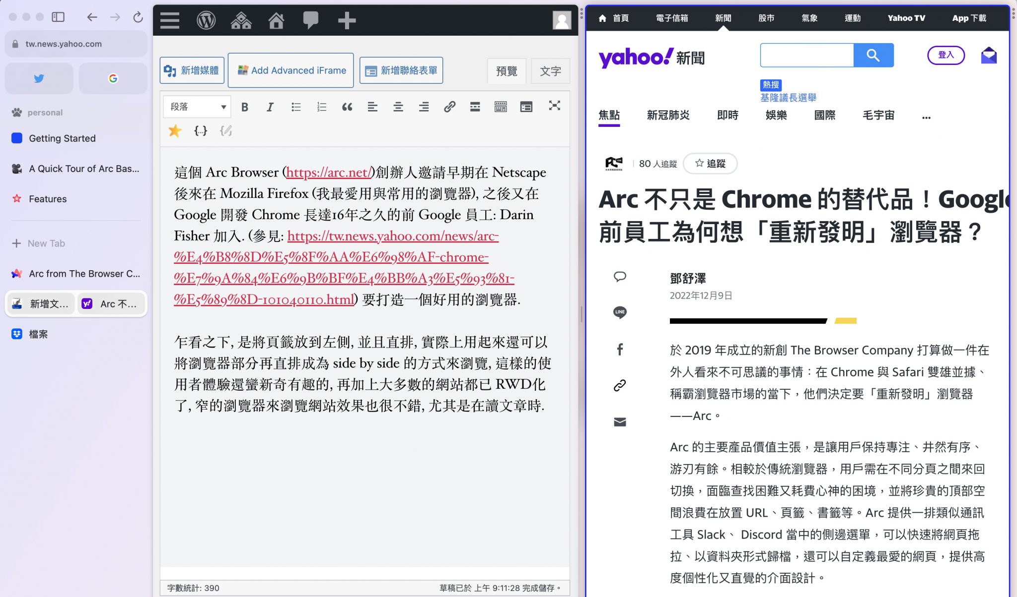1017x597 pixels.
Task: Insert the Read More tag
Action: click(x=475, y=107)
